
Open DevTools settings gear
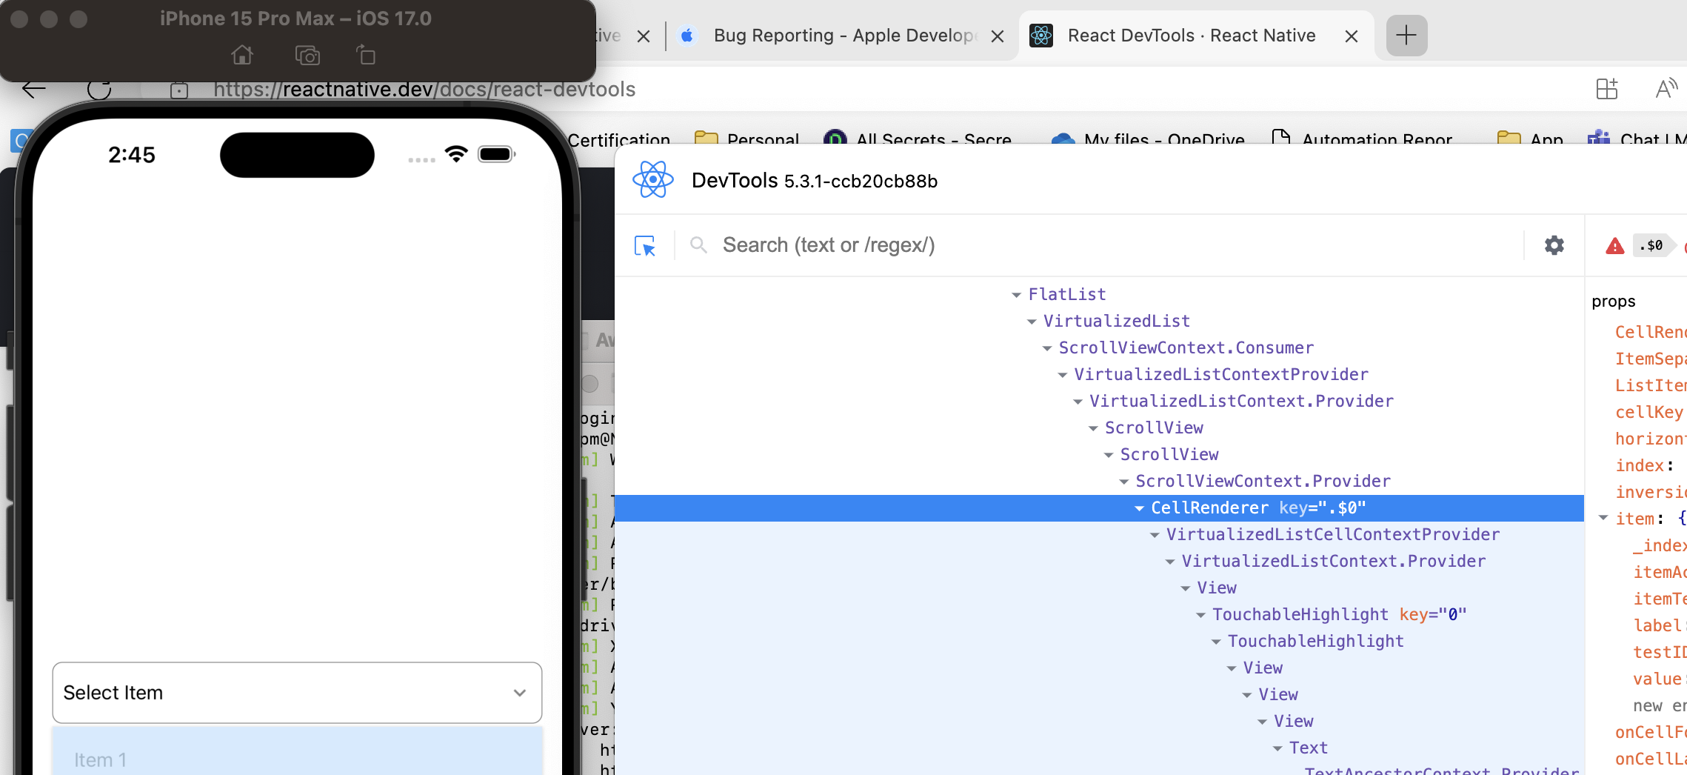1554,245
